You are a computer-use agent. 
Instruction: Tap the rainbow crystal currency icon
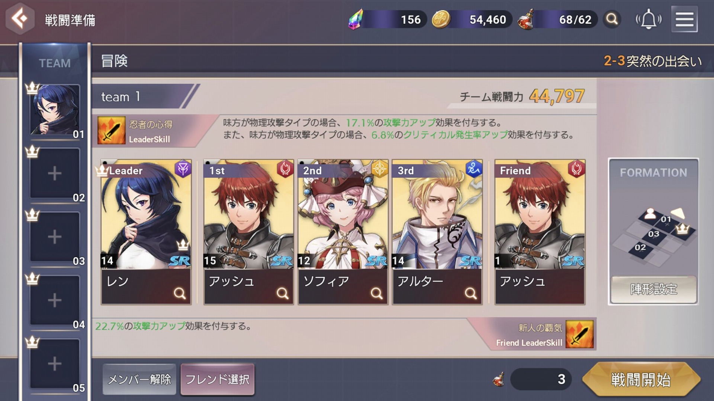point(356,19)
